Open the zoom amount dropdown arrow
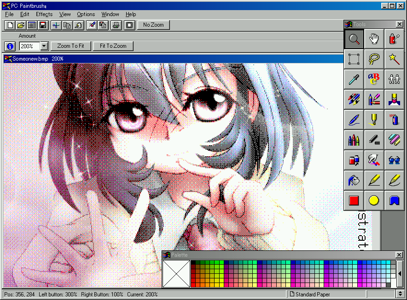The width and height of the screenshot is (407, 300). click(x=44, y=46)
